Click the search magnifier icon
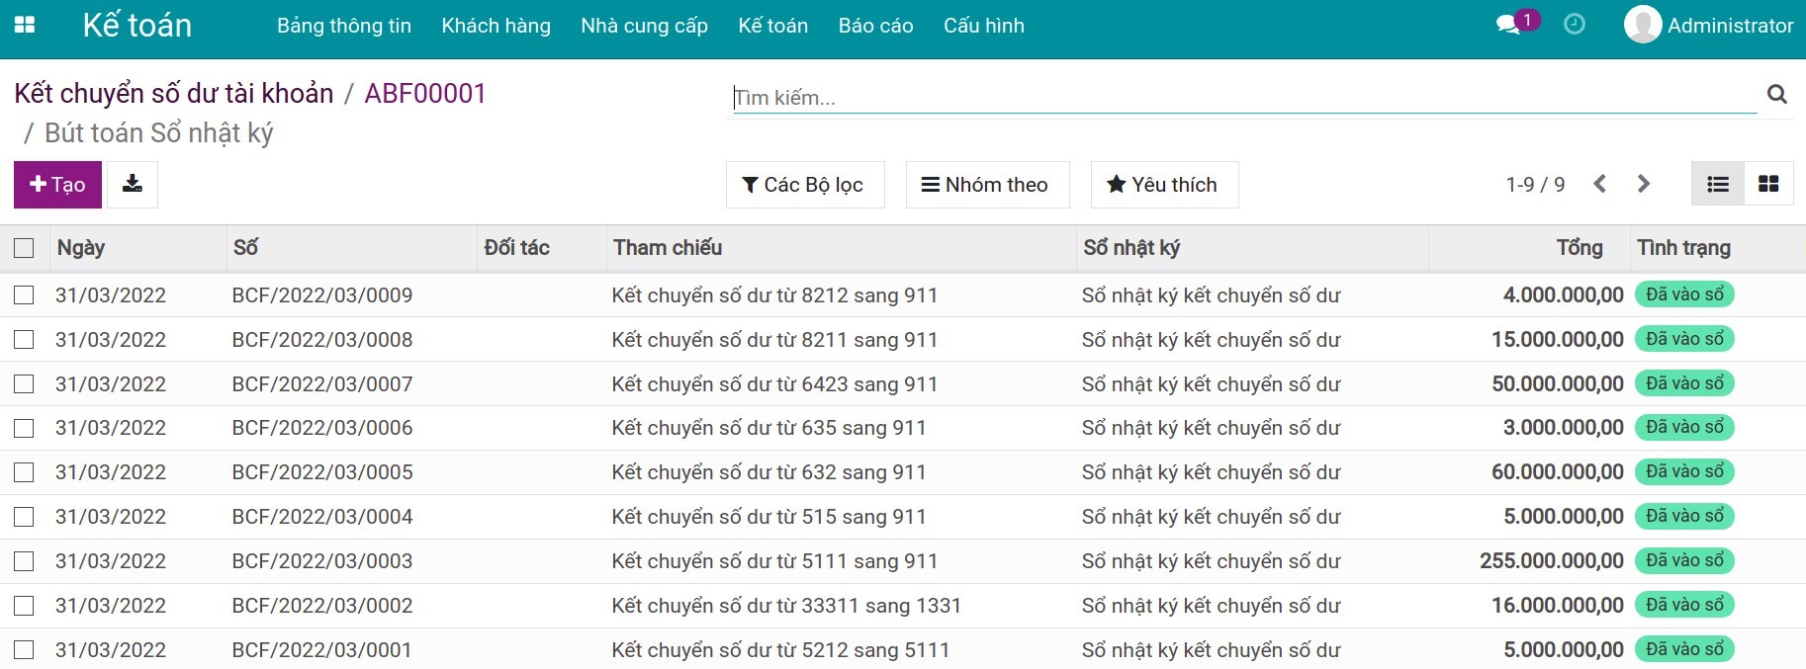Viewport: 1806px width, 669px height. [x=1776, y=95]
